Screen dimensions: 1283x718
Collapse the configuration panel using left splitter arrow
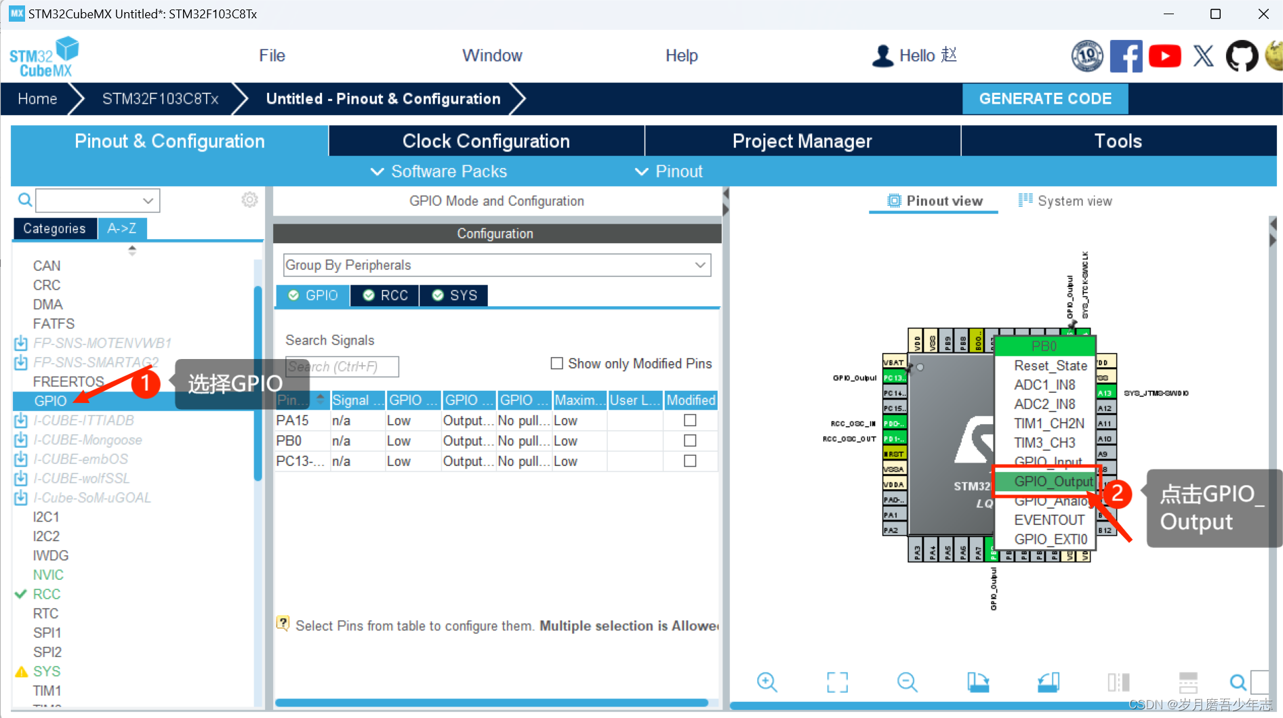click(x=725, y=194)
